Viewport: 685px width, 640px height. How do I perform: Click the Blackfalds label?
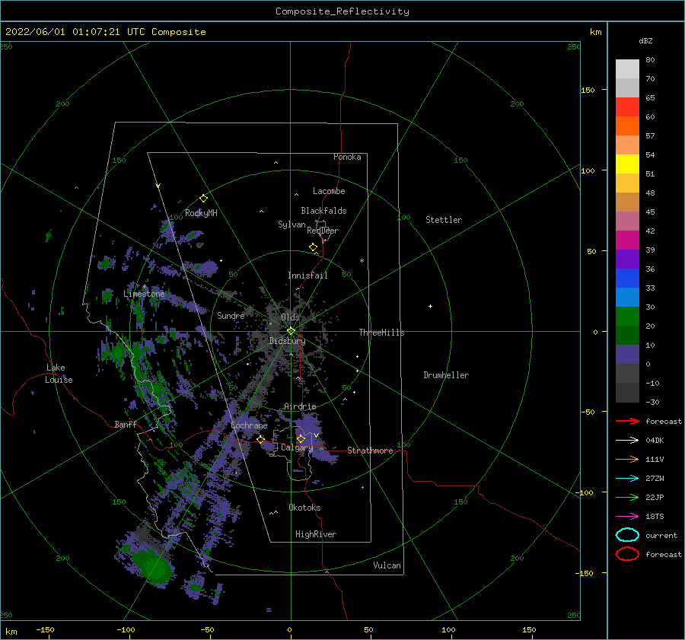click(x=323, y=211)
